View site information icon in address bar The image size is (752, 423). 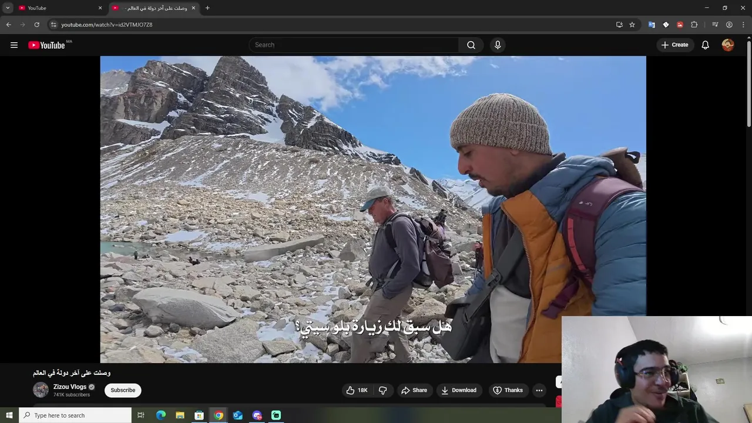point(53,25)
